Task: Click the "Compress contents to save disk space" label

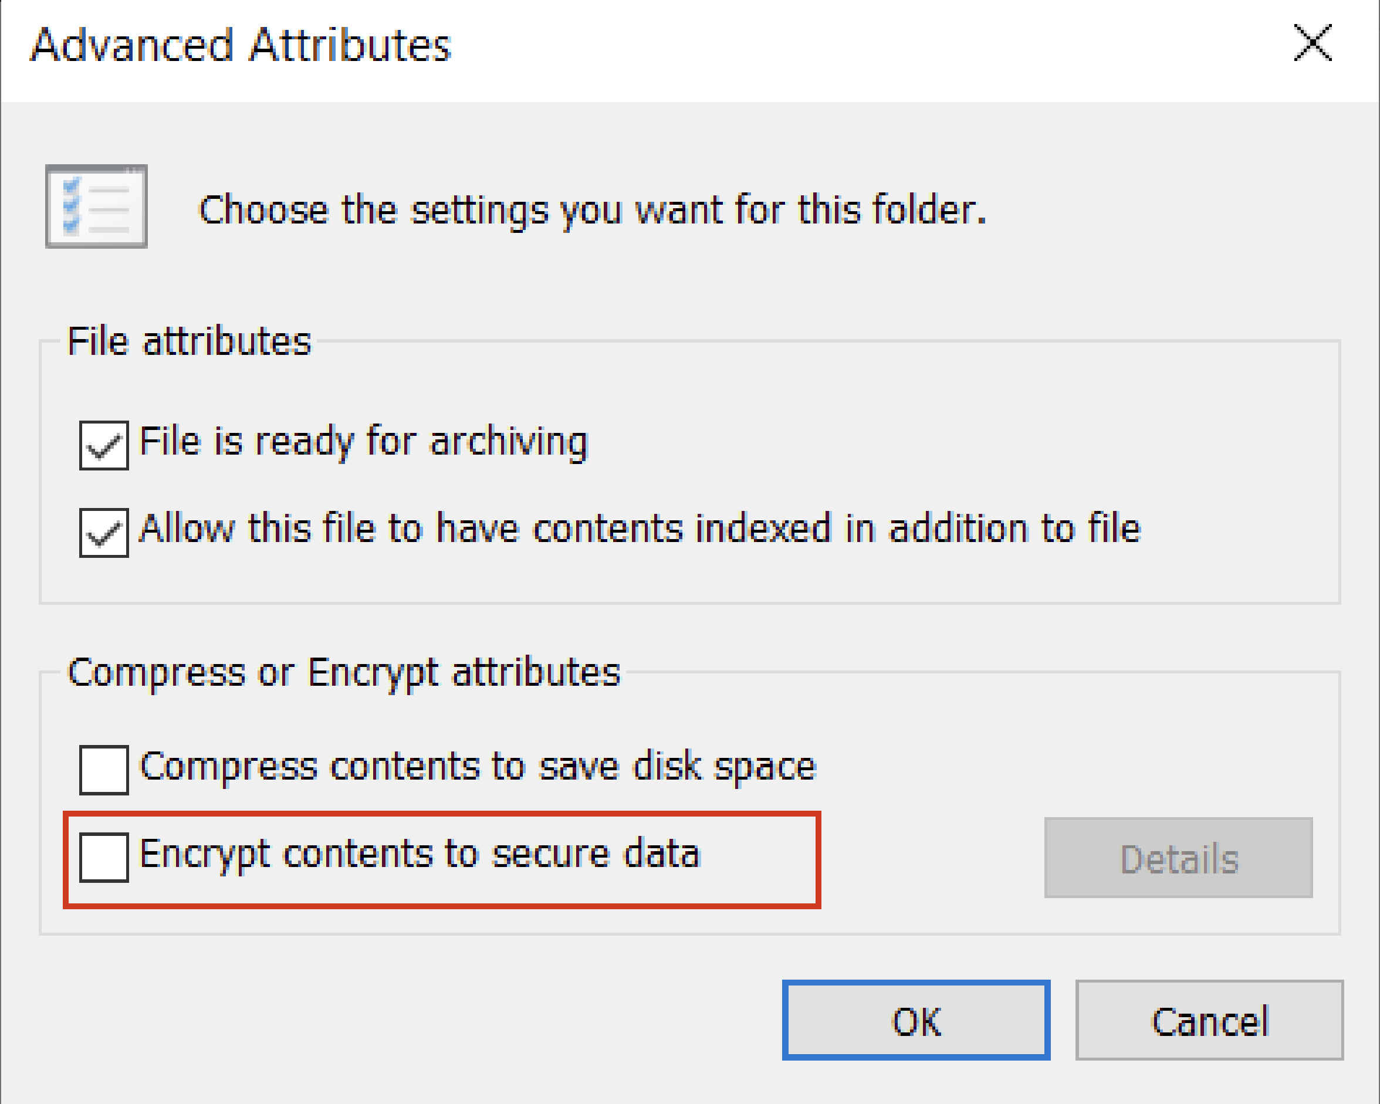Action: [x=478, y=767]
